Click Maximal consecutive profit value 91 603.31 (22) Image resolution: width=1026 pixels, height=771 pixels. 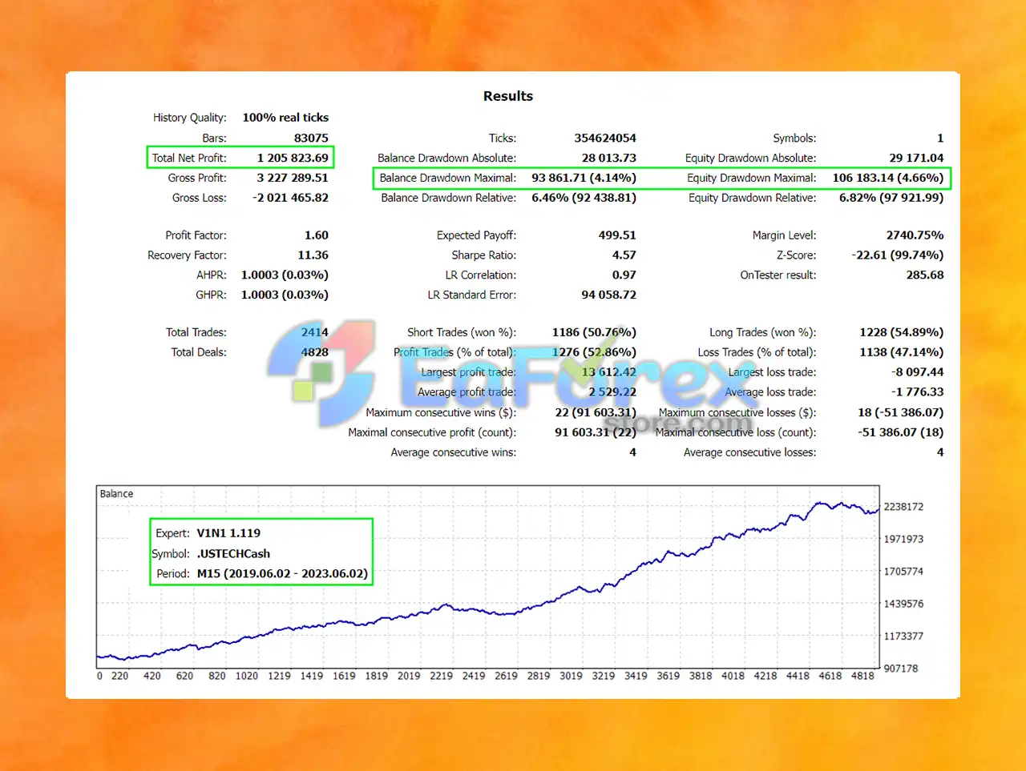point(596,432)
